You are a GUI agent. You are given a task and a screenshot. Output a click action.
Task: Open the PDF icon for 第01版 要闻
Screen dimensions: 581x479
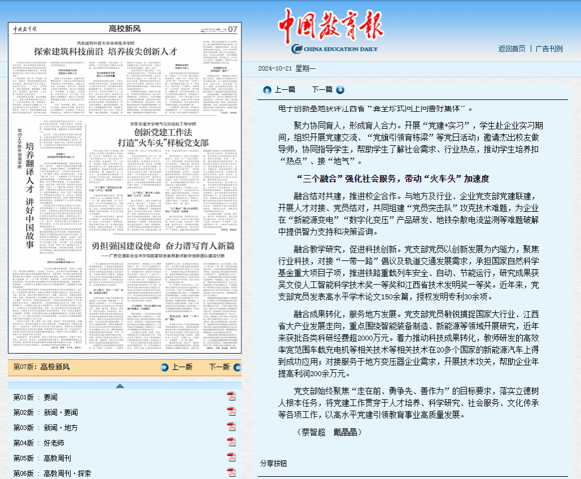[x=231, y=397]
